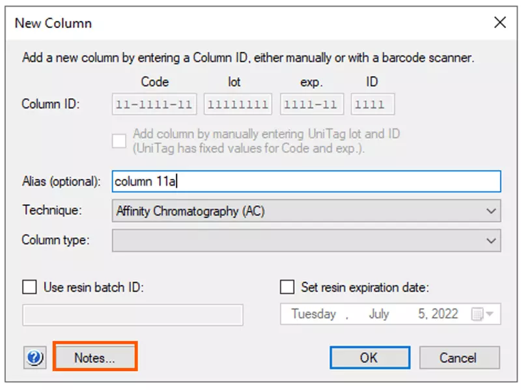Confirm with the OK button
Image resolution: width=521 pixels, height=390 pixels.
pos(369,357)
